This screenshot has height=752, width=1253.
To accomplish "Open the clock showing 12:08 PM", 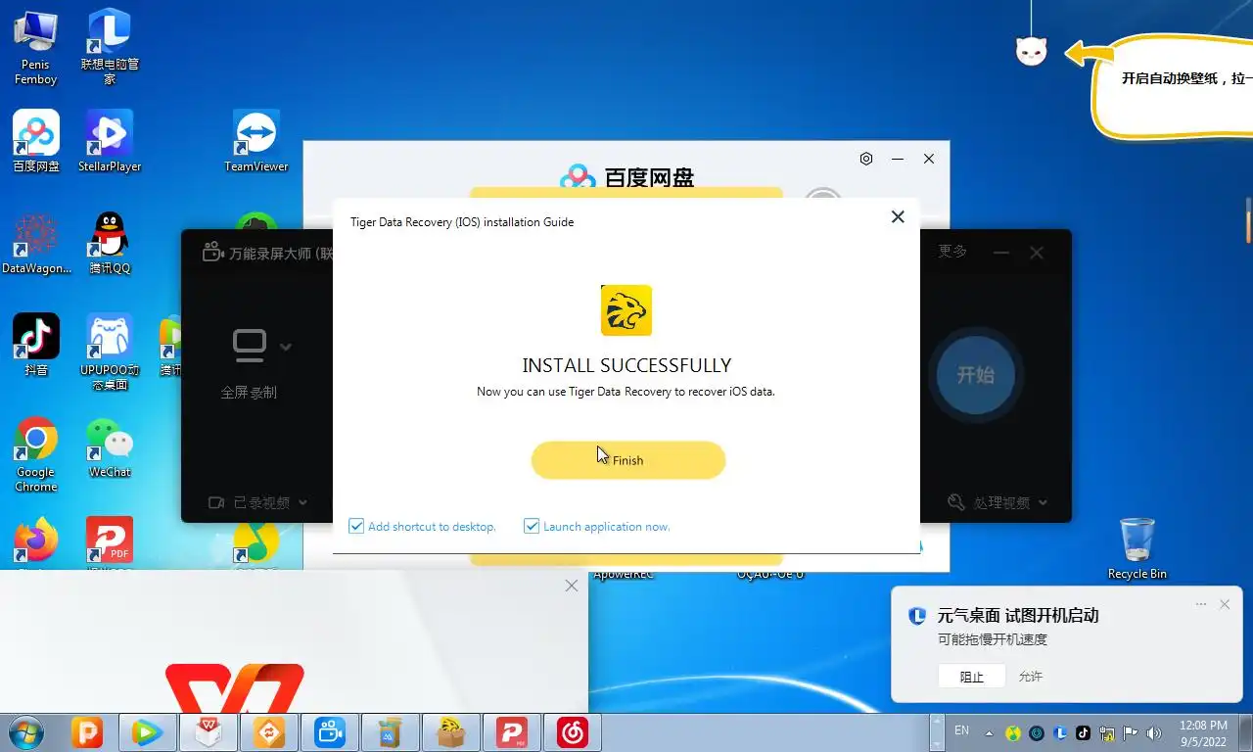I will [x=1203, y=732].
